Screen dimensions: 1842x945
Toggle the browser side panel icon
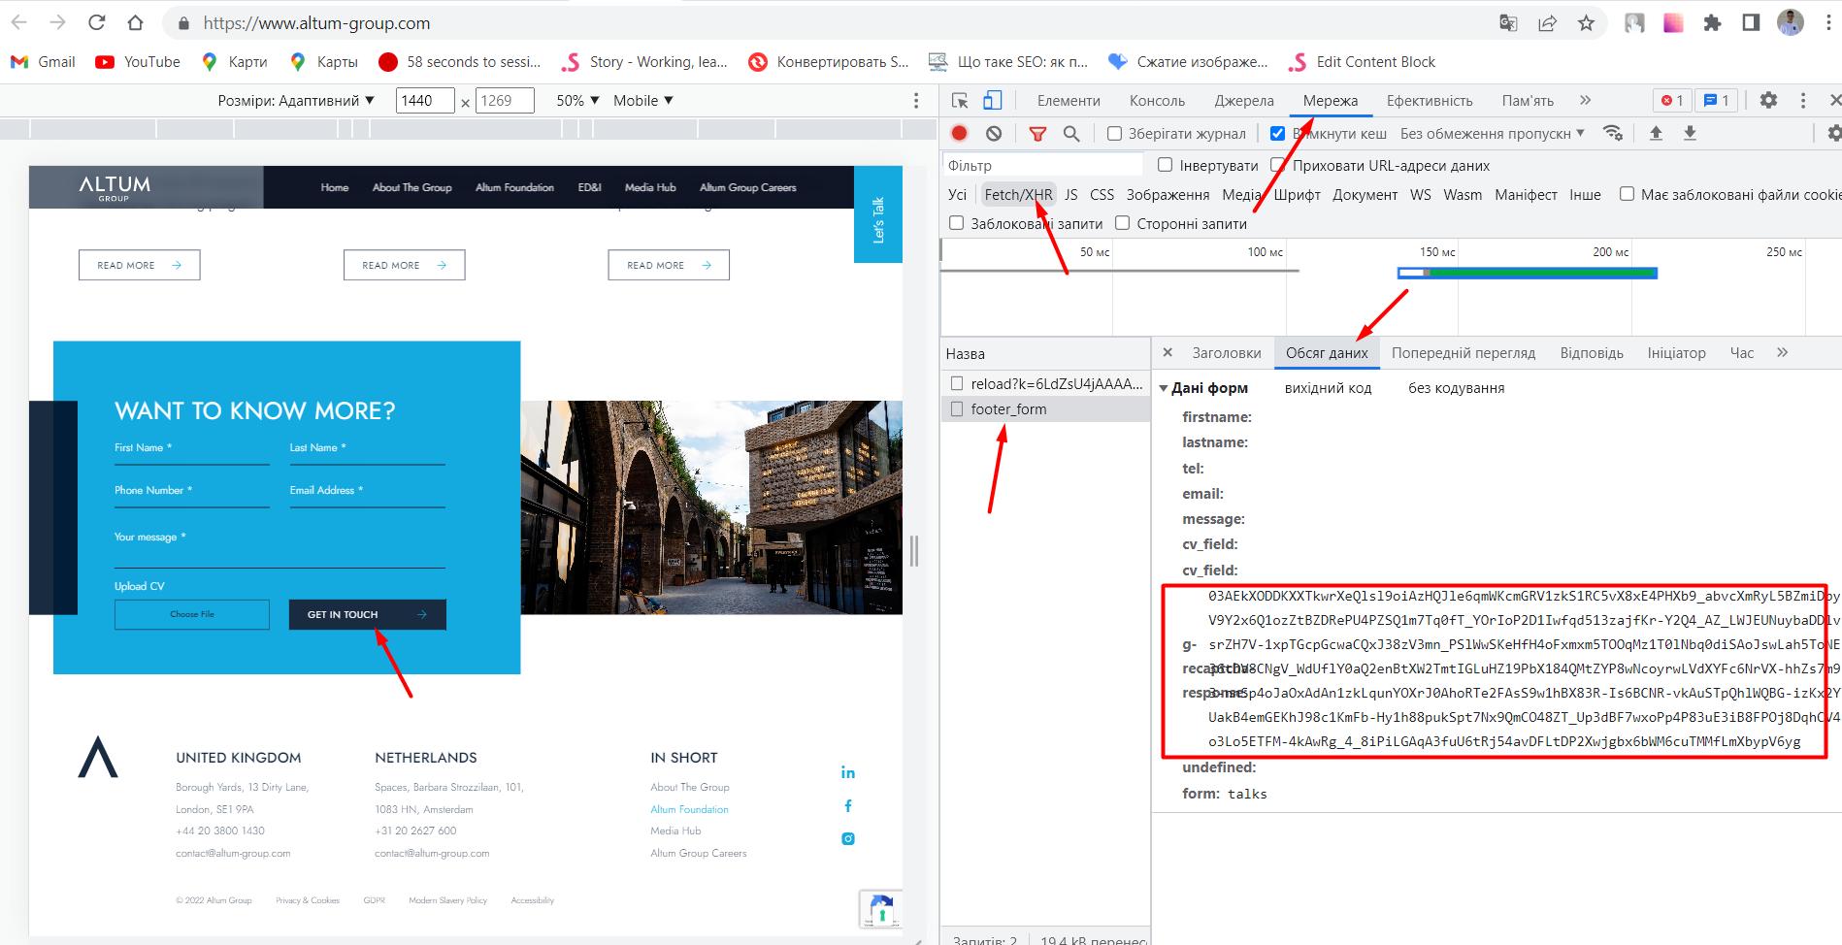point(1751,22)
